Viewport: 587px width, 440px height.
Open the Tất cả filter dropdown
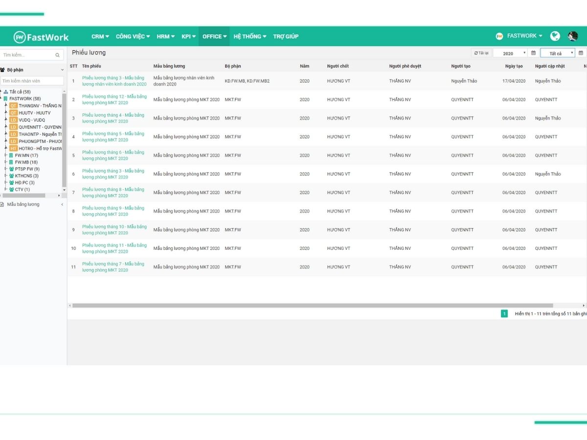click(x=557, y=53)
